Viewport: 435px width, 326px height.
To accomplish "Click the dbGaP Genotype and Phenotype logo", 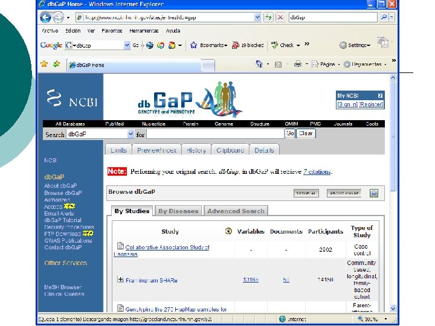I will (190, 98).
